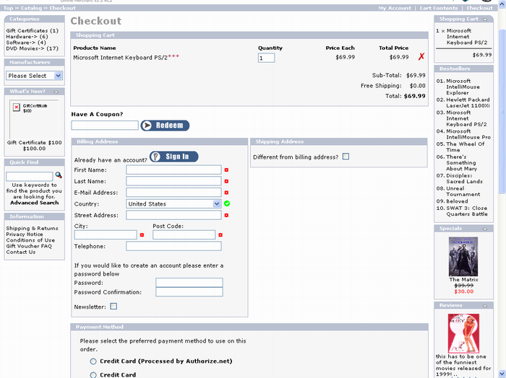Open Gift Voucher FAQ page

29,246
